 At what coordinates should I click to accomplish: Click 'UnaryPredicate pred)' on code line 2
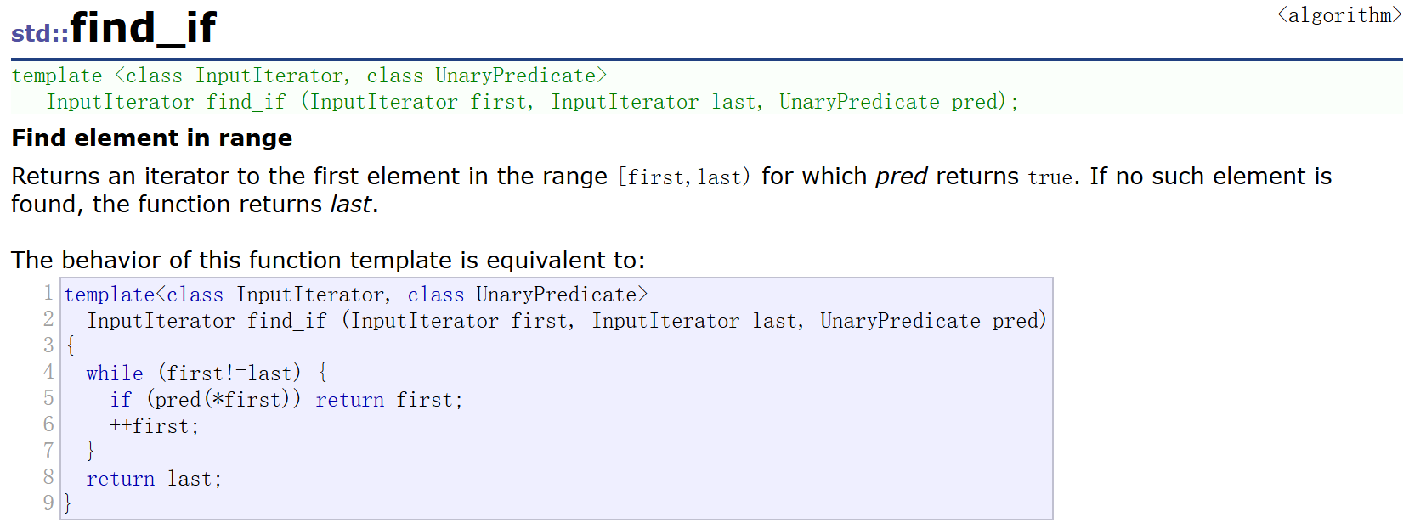coord(931,321)
